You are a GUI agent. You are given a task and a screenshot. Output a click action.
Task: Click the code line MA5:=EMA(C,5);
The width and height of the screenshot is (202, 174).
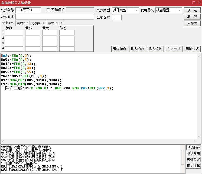tap(16, 60)
